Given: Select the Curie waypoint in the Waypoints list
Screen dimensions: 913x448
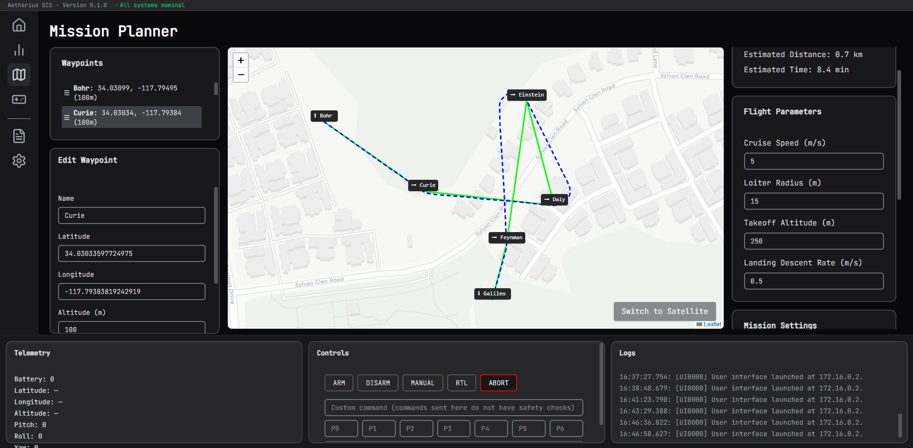Looking at the screenshot, I should click(131, 117).
